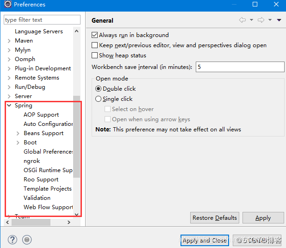The width and height of the screenshot is (286, 248).
Task: Expand the Beans Support node
Action: tap(18, 133)
